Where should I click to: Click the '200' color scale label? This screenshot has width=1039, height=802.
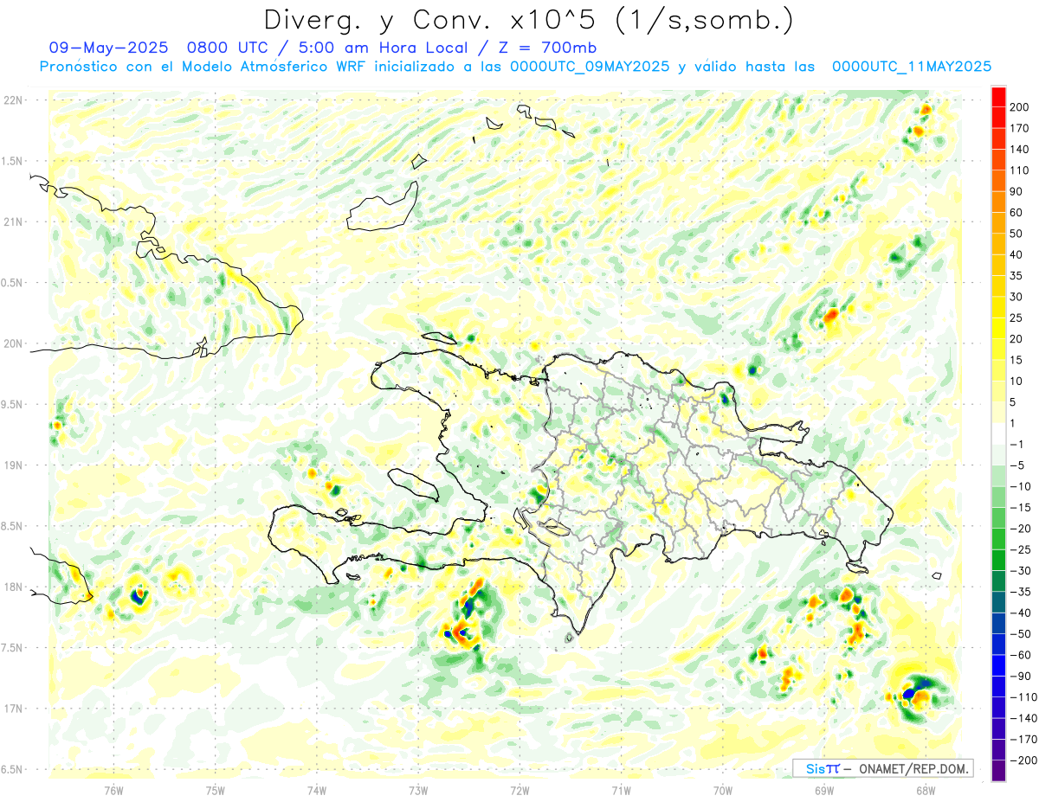tap(1020, 107)
